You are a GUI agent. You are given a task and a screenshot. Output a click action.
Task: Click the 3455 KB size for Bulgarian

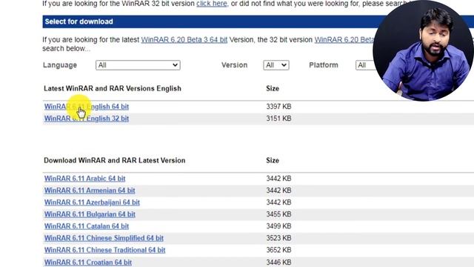pyautogui.click(x=278, y=214)
